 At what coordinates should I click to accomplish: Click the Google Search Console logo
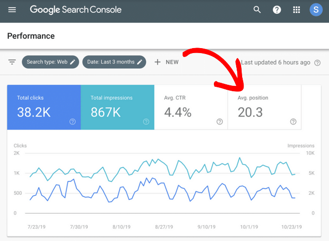(75, 10)
